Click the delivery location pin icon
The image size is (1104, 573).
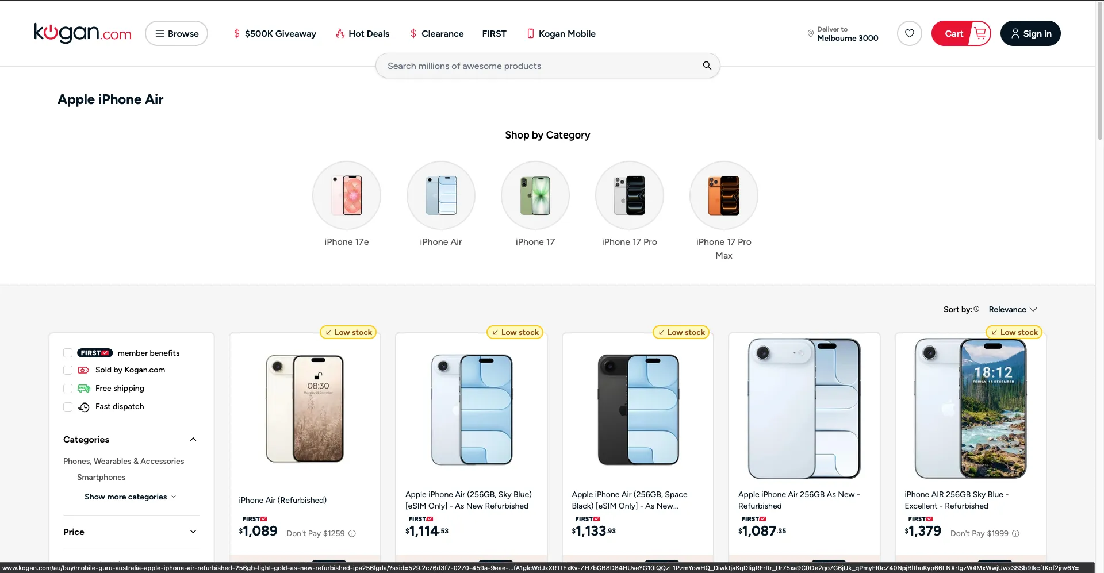[x=810, y=33]
